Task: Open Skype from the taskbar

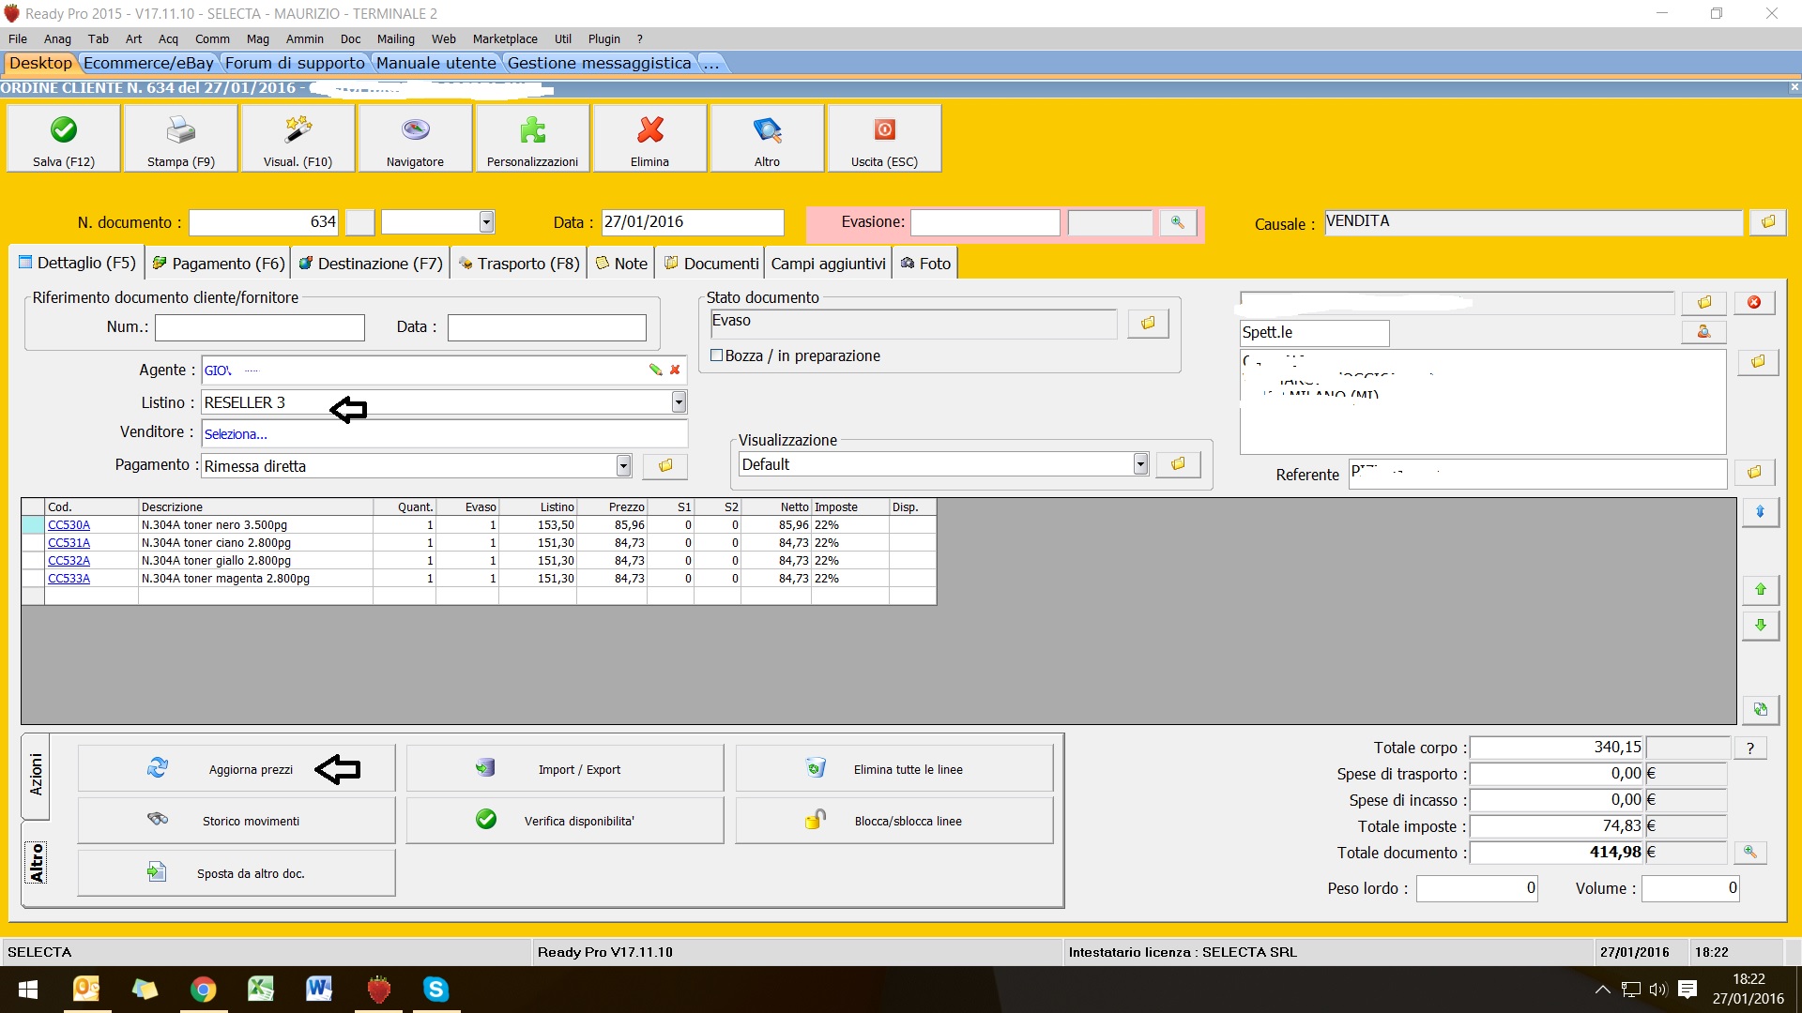Action: [x=435, y=989]
